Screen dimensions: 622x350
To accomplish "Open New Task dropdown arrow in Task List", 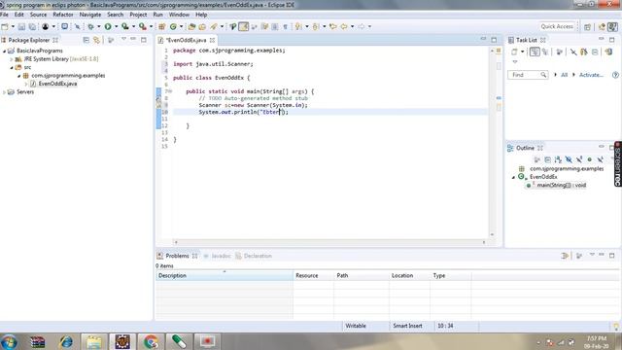I will pos(523,52).
